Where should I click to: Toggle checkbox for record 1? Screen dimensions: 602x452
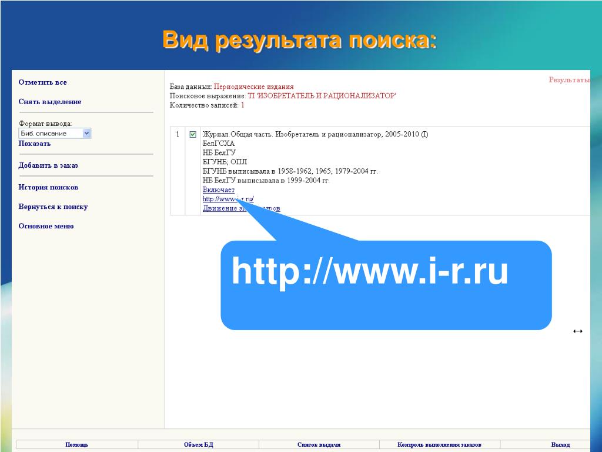click(x=193, y=135)
